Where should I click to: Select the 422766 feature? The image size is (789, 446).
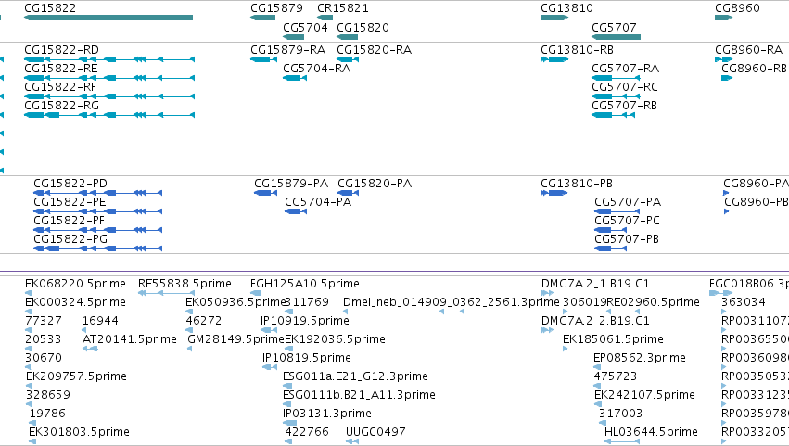pos(288,441)
